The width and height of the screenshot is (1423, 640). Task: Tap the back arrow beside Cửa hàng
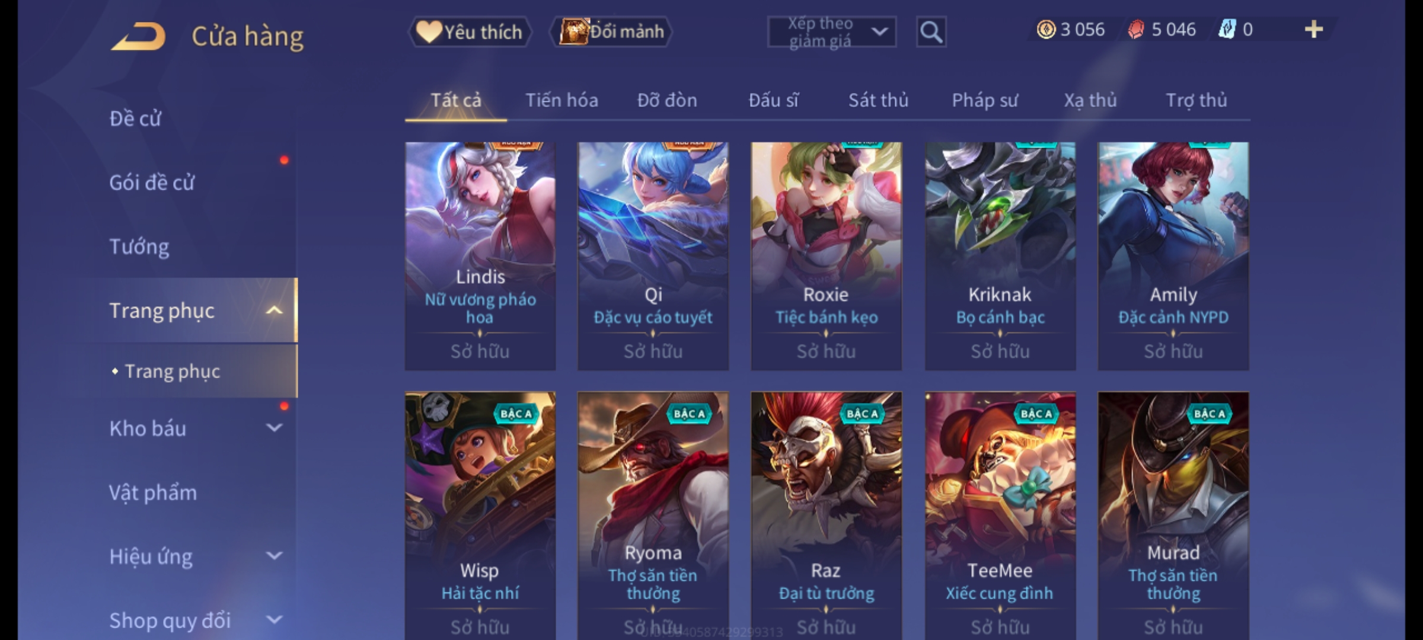[x=138, y=36]
